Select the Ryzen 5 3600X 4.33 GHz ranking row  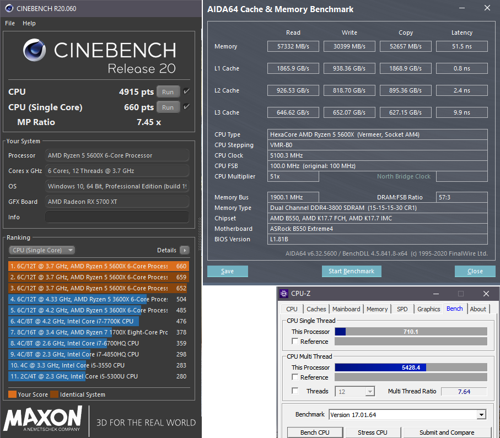click(99, 299)
